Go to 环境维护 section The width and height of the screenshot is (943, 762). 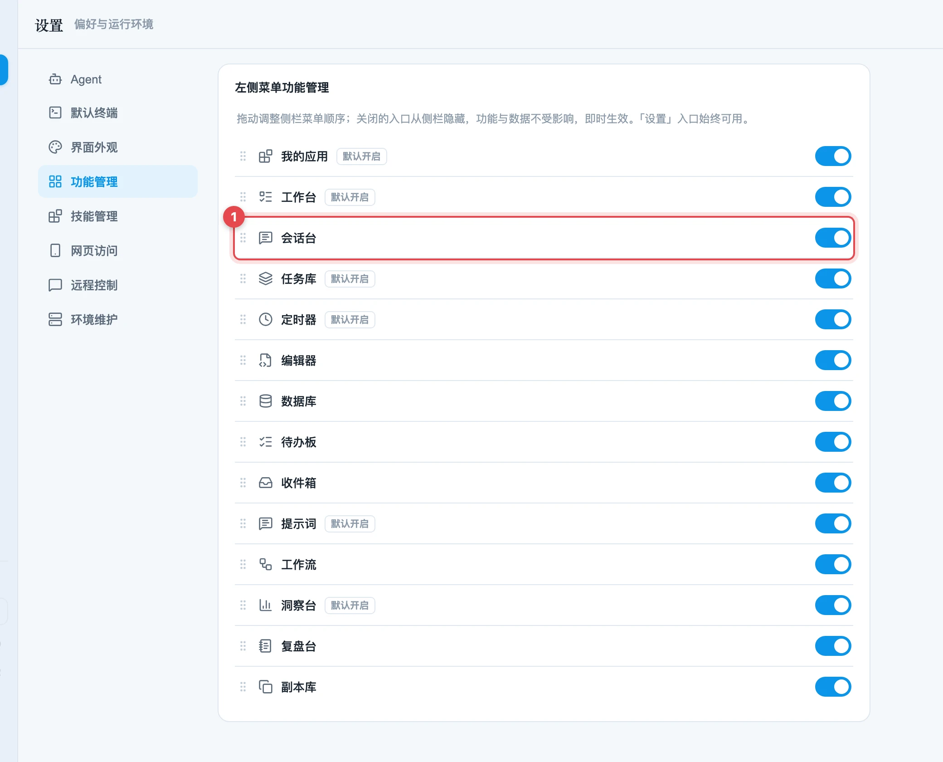(118, 320)
